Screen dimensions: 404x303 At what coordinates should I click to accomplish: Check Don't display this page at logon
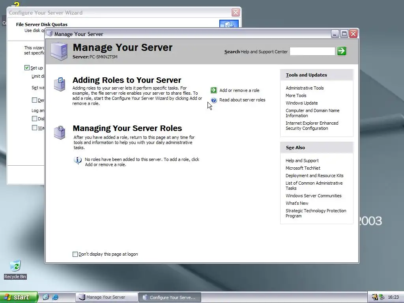(x=75, y=254)
